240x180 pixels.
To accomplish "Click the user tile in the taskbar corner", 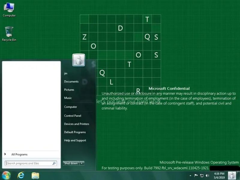I will point(232,175).
